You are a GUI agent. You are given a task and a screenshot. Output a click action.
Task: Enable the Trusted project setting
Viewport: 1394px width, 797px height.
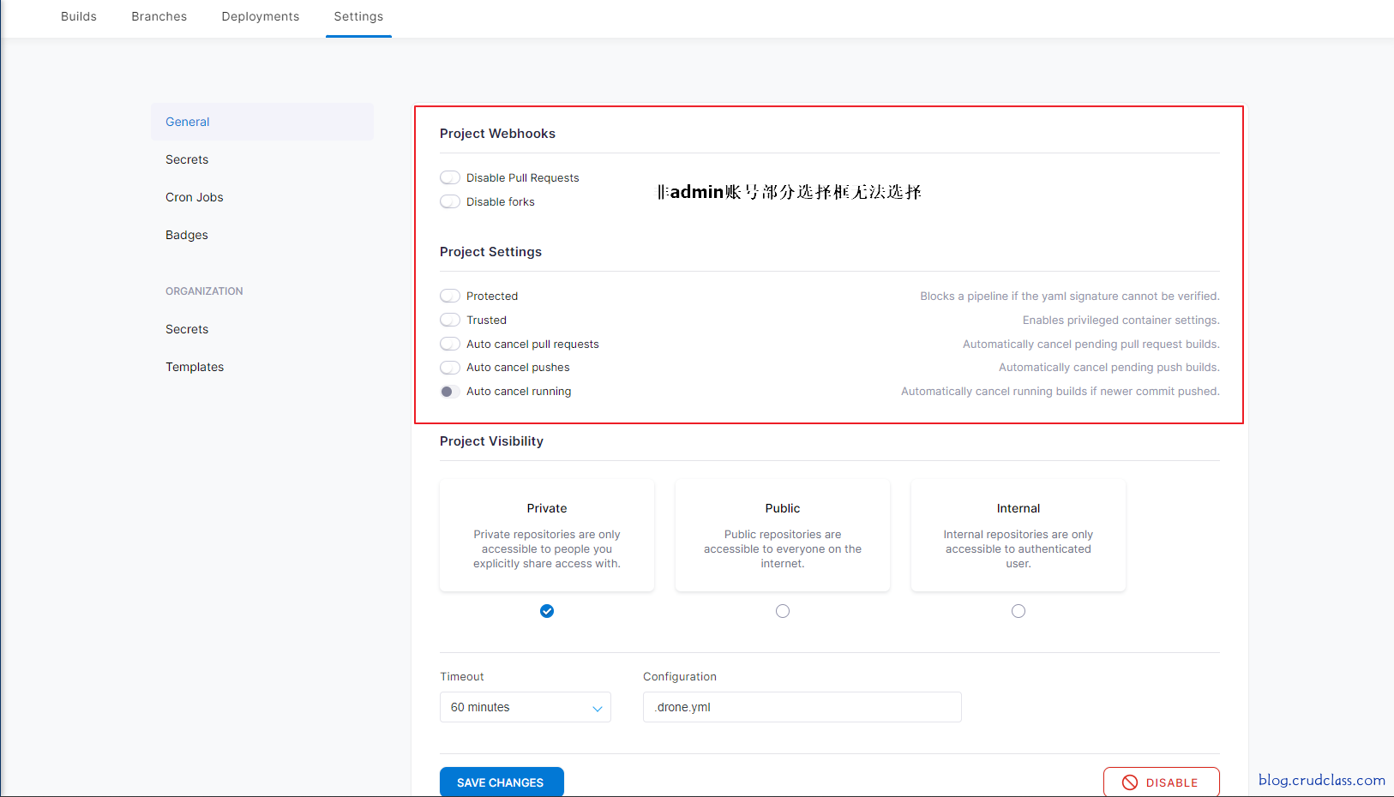[450, 320]
